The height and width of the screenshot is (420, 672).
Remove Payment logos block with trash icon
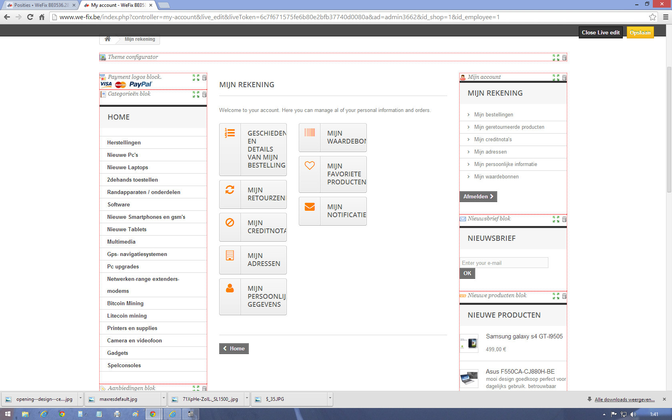(x=204, y=78)
